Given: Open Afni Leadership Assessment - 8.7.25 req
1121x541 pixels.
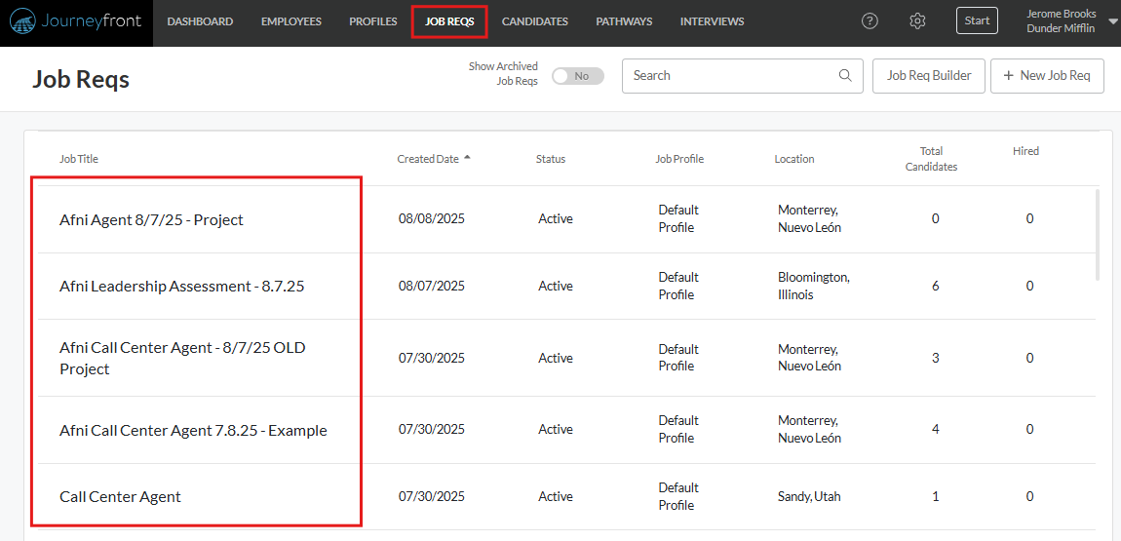Looking at the screenshot, I should pos(182,286).
